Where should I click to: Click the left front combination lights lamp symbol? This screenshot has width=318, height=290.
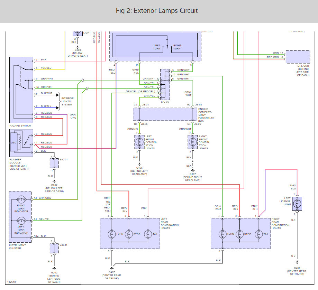coord(139,142)
